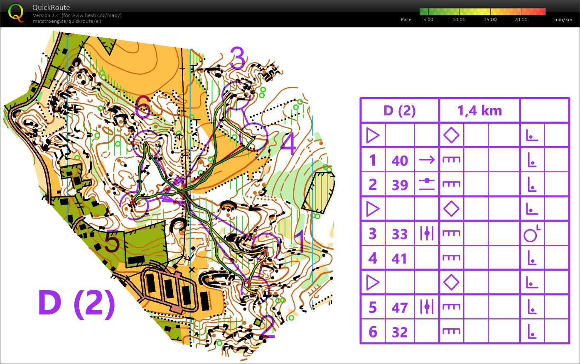The image size is (580, 364).
Task: Click the www.bestik.cz/mapy address text
Action: (96, 15)
